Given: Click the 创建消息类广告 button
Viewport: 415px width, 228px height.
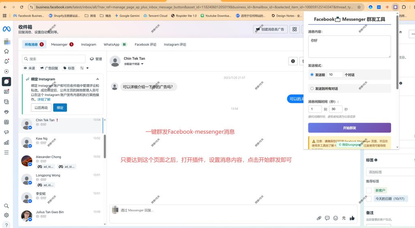Looking at the screenshot, I should 270,29.
